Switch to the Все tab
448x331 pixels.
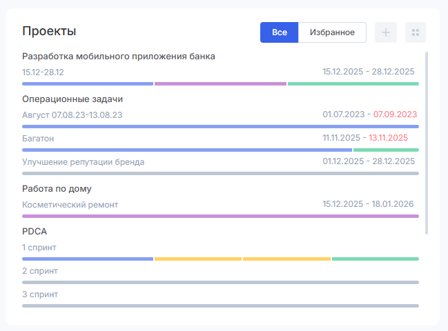coord(279,32)
